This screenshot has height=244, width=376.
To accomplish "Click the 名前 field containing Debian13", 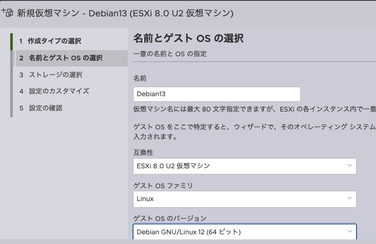I will pos(217,94).
